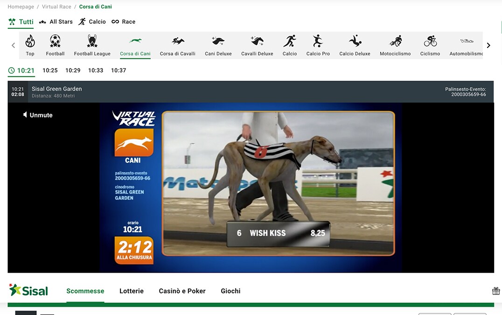The image size is (502, 315).
Task: Select the Race filter tab
Action: [x=123, y=22]
